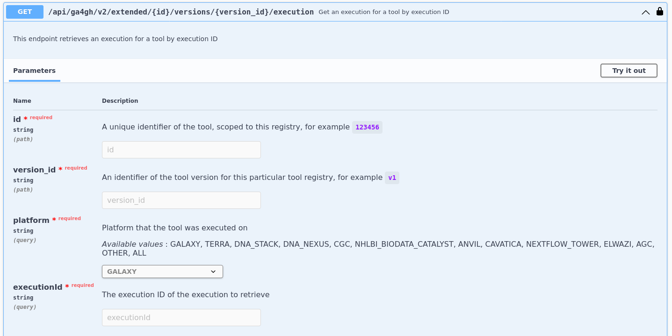Collapse the endpoint using the chevron arrow
The height and width of the screenshot is (336, 672).
[x=646, y=13]
